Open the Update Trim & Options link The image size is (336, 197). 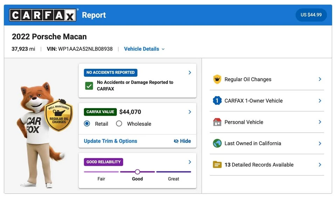point(110,141)
